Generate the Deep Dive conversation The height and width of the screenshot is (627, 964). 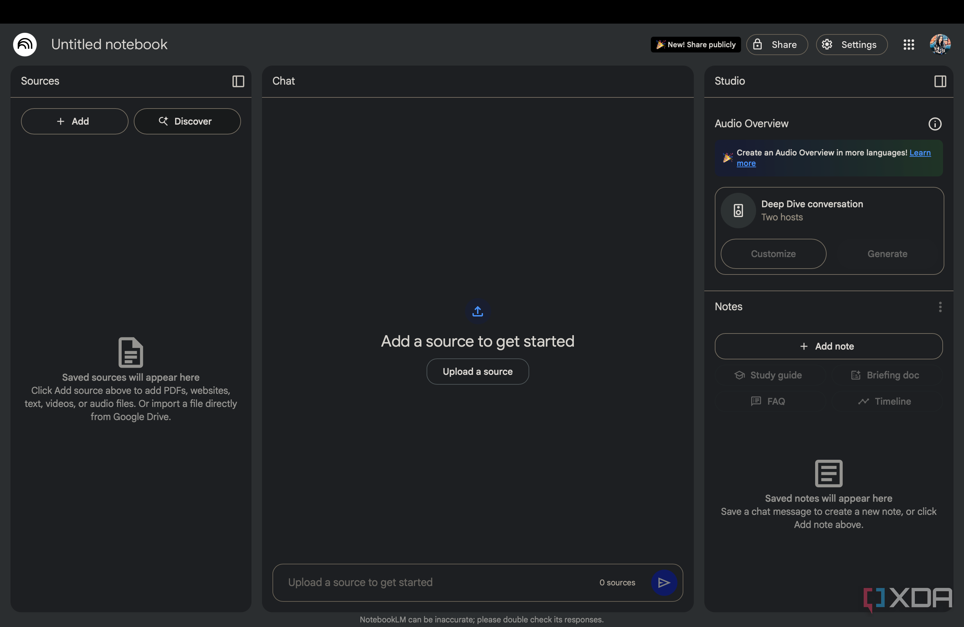pos(887,253)
